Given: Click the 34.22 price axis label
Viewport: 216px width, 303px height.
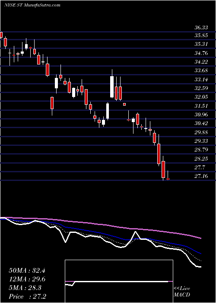Looking at the screenshot, I should pos(201,62).
